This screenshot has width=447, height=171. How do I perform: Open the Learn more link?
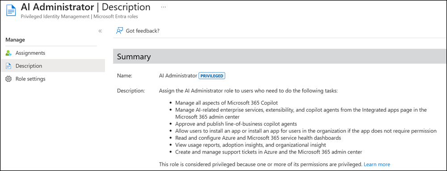[x=377, y=164]
